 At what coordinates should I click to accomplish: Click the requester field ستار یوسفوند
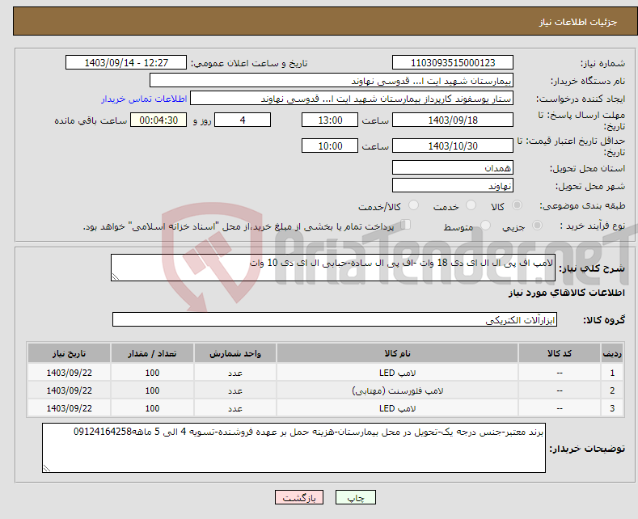click(352, 99)
